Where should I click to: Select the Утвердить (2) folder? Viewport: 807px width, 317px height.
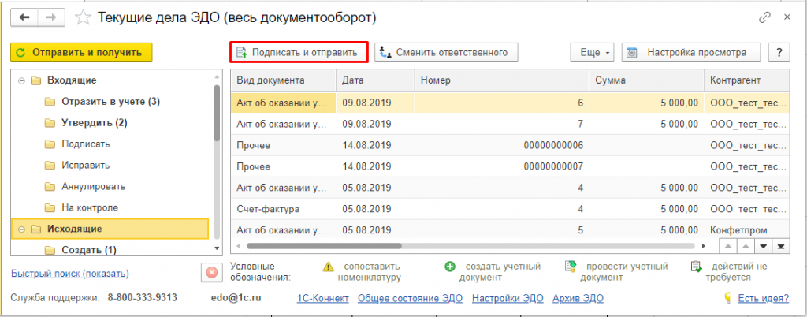[94, 123]
